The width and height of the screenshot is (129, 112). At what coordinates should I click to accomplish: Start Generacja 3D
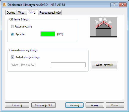[x=43, y=105]
